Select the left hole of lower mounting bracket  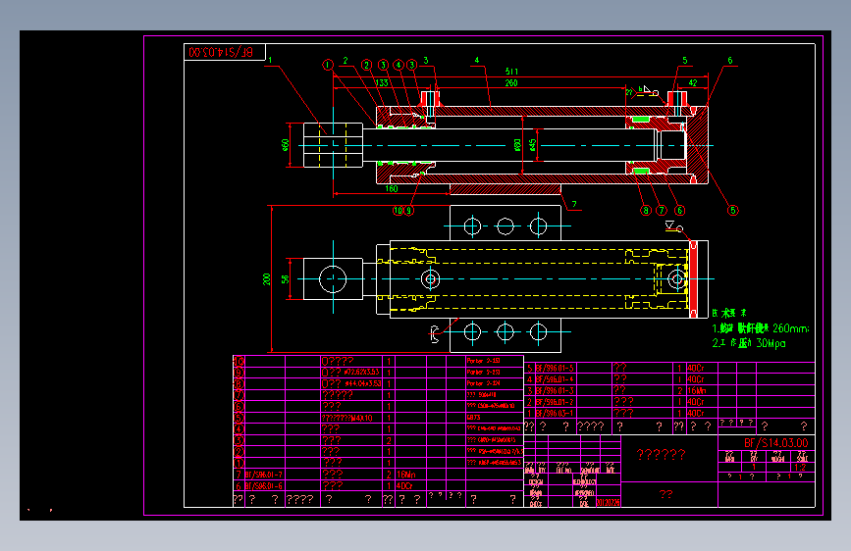pos(472,331)
